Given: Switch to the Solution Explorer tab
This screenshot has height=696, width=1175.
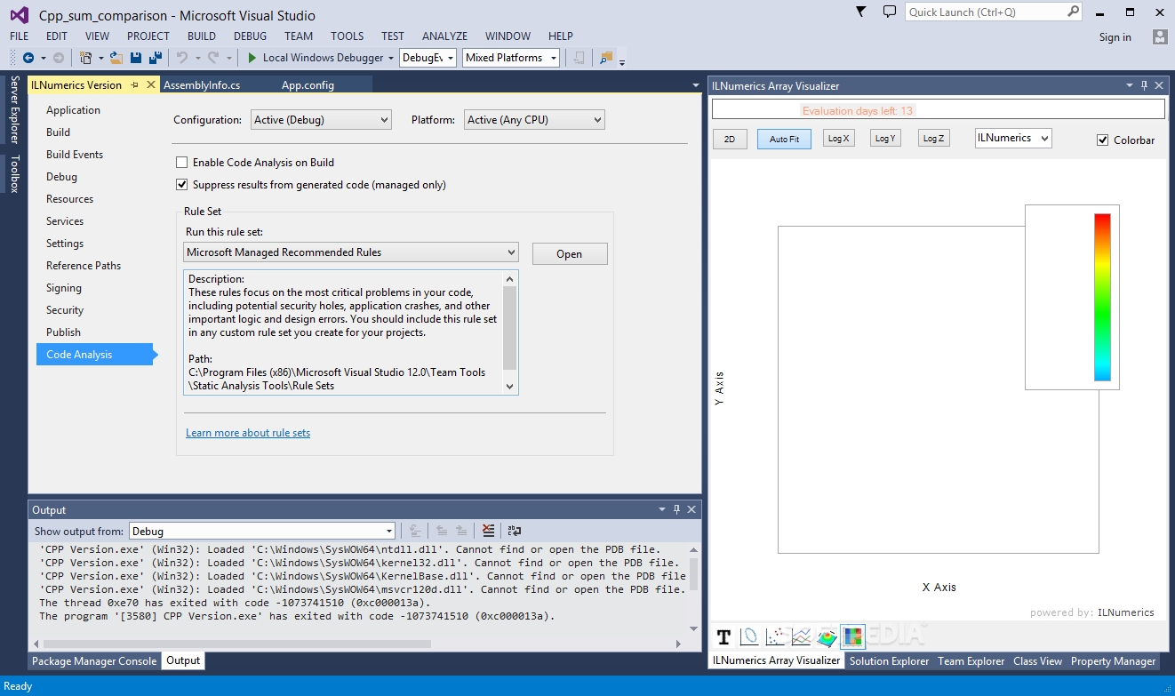Looking at the screenshot, I should coord(889,661).
